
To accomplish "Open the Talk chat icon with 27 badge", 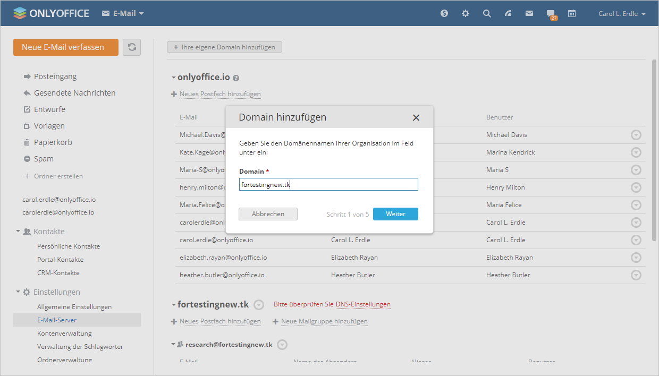I will (x=552, y=14).
